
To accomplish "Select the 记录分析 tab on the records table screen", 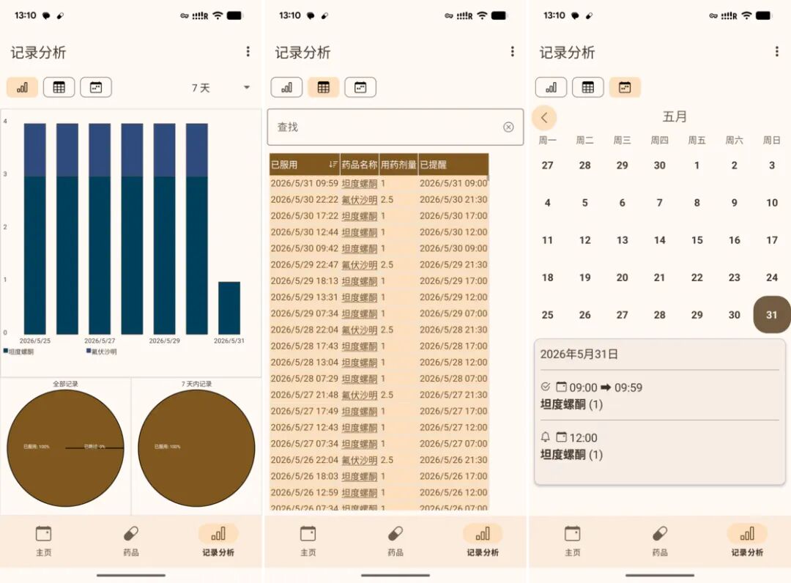I will [482, 540].
